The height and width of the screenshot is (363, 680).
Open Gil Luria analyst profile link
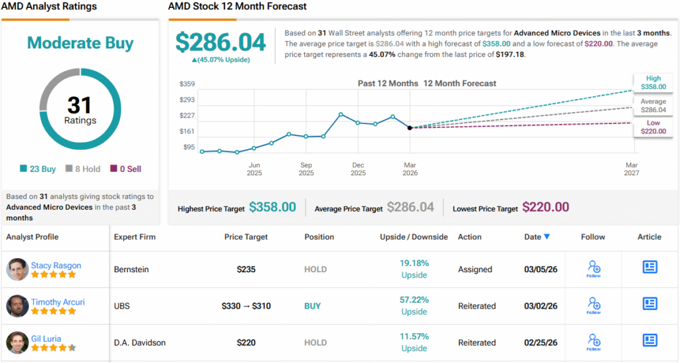pos(47,338)
